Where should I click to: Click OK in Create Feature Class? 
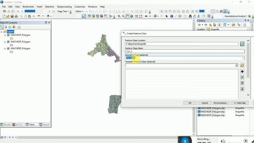click(x=190, y=103)
